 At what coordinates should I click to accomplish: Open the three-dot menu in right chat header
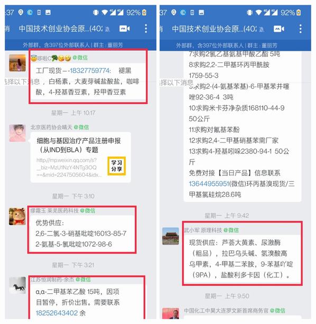(x=300, y=29)
